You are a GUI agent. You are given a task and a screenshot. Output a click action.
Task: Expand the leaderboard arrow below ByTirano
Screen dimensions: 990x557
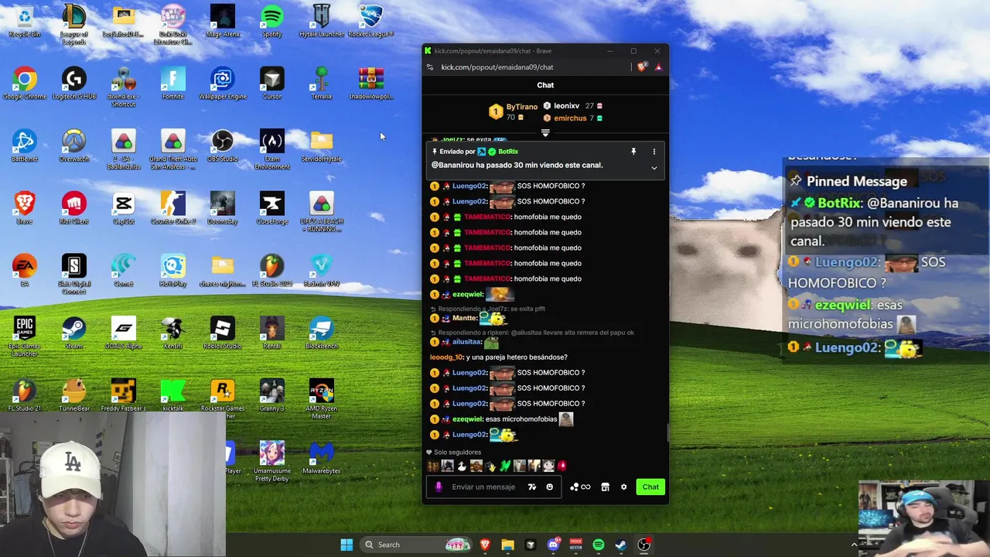(545, 133)
